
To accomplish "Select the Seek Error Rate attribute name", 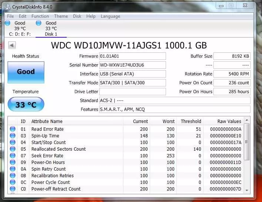I will (47, 156).
